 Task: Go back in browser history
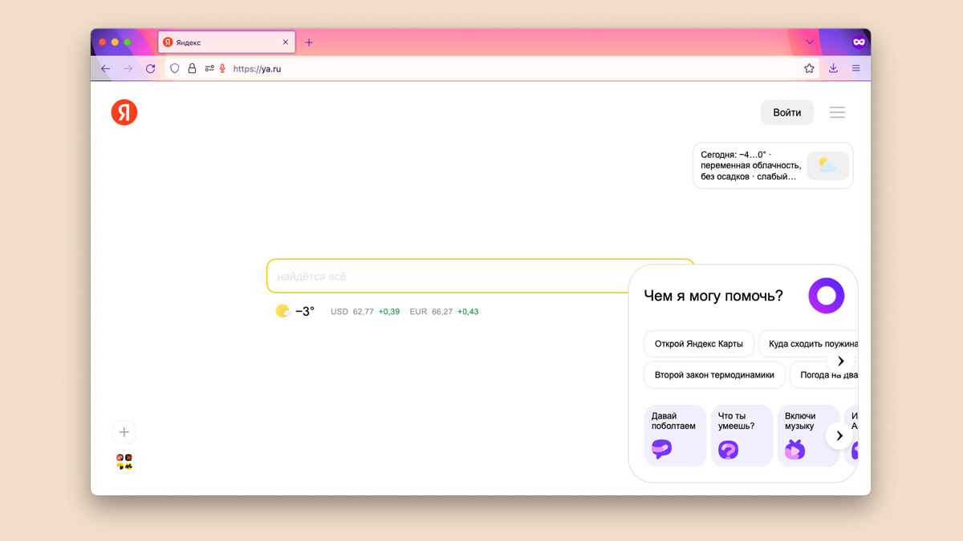pyautogui.click(x=105, y=69)
